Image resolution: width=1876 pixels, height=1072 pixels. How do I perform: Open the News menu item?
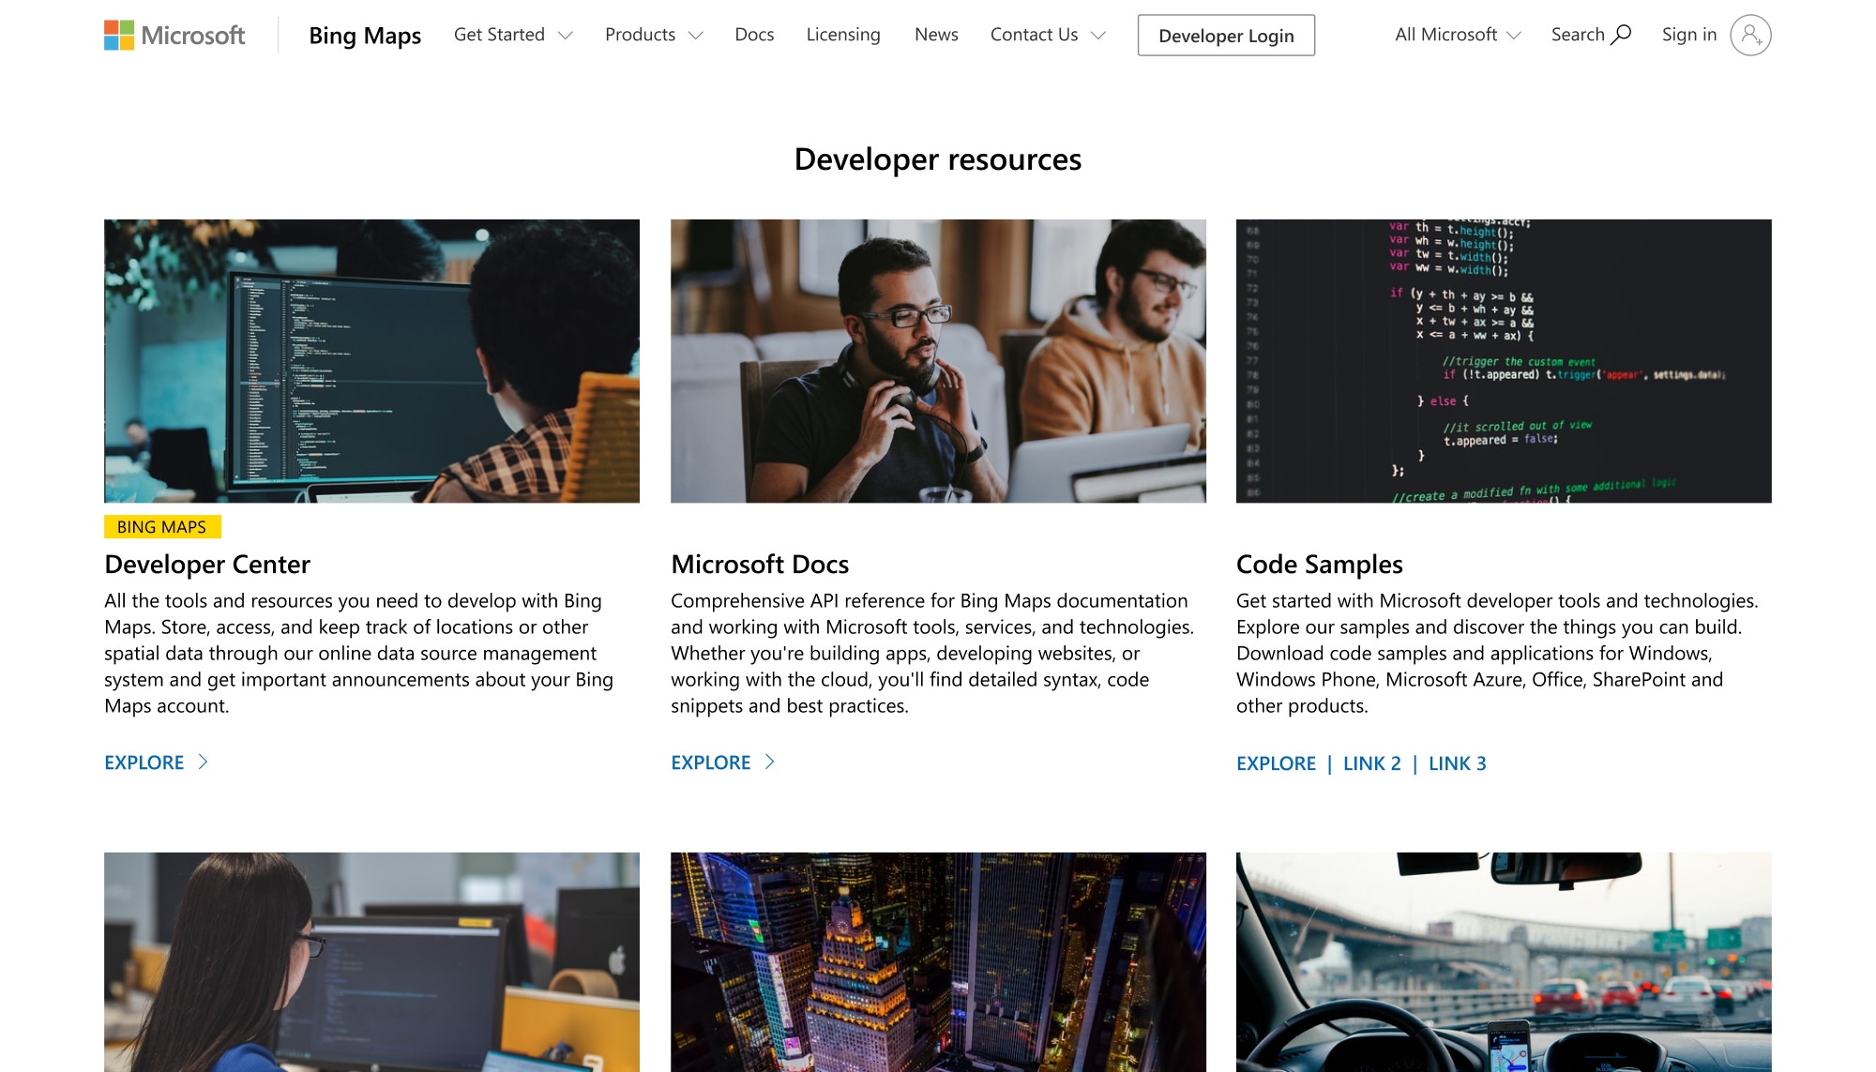point(935,35)
